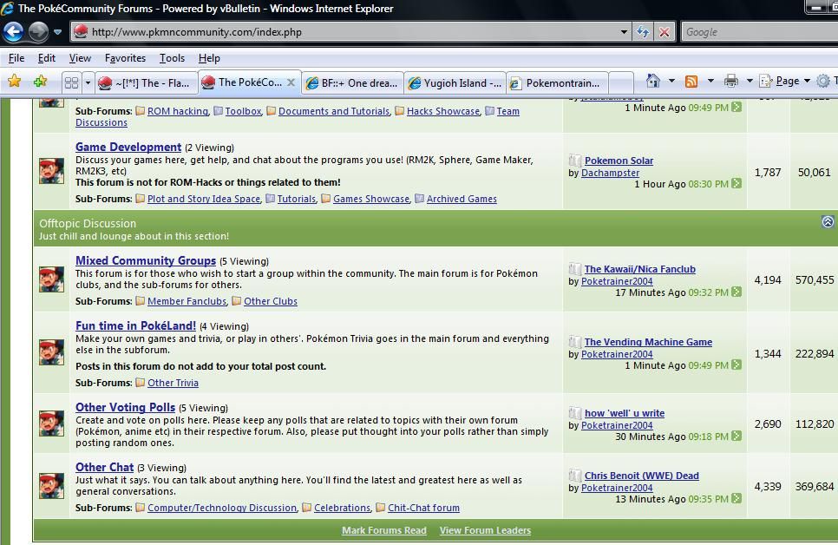This screenshot has height=545, width=838.
Task: Print the page with the printer icon
Action: click(x=730, y=81)
